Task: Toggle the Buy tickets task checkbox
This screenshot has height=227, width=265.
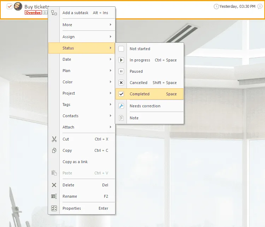Action: point(10,6)
